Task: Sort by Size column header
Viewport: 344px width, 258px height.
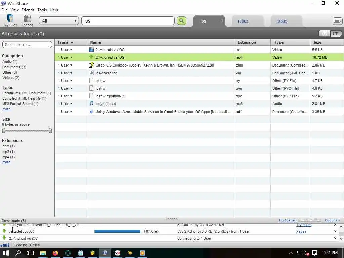Action: 327,42
